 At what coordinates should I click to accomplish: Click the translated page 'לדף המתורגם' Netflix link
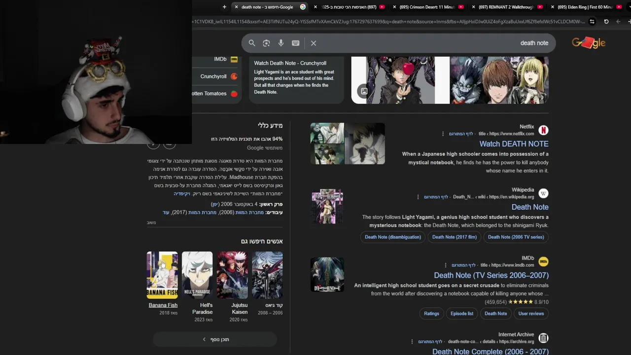(x=460, y=134)
